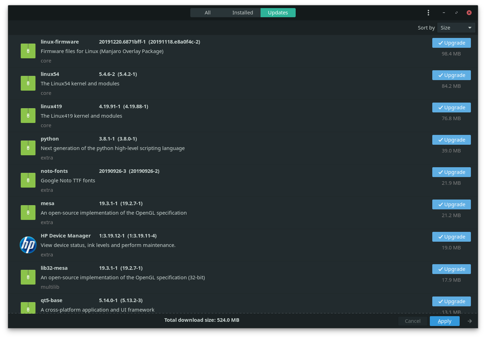Screen dimensions: 486x339
Task: Click version 5.4.6-2 of linux54
Action: [x=107, y=74]
